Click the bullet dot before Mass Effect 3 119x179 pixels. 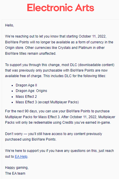12,102
